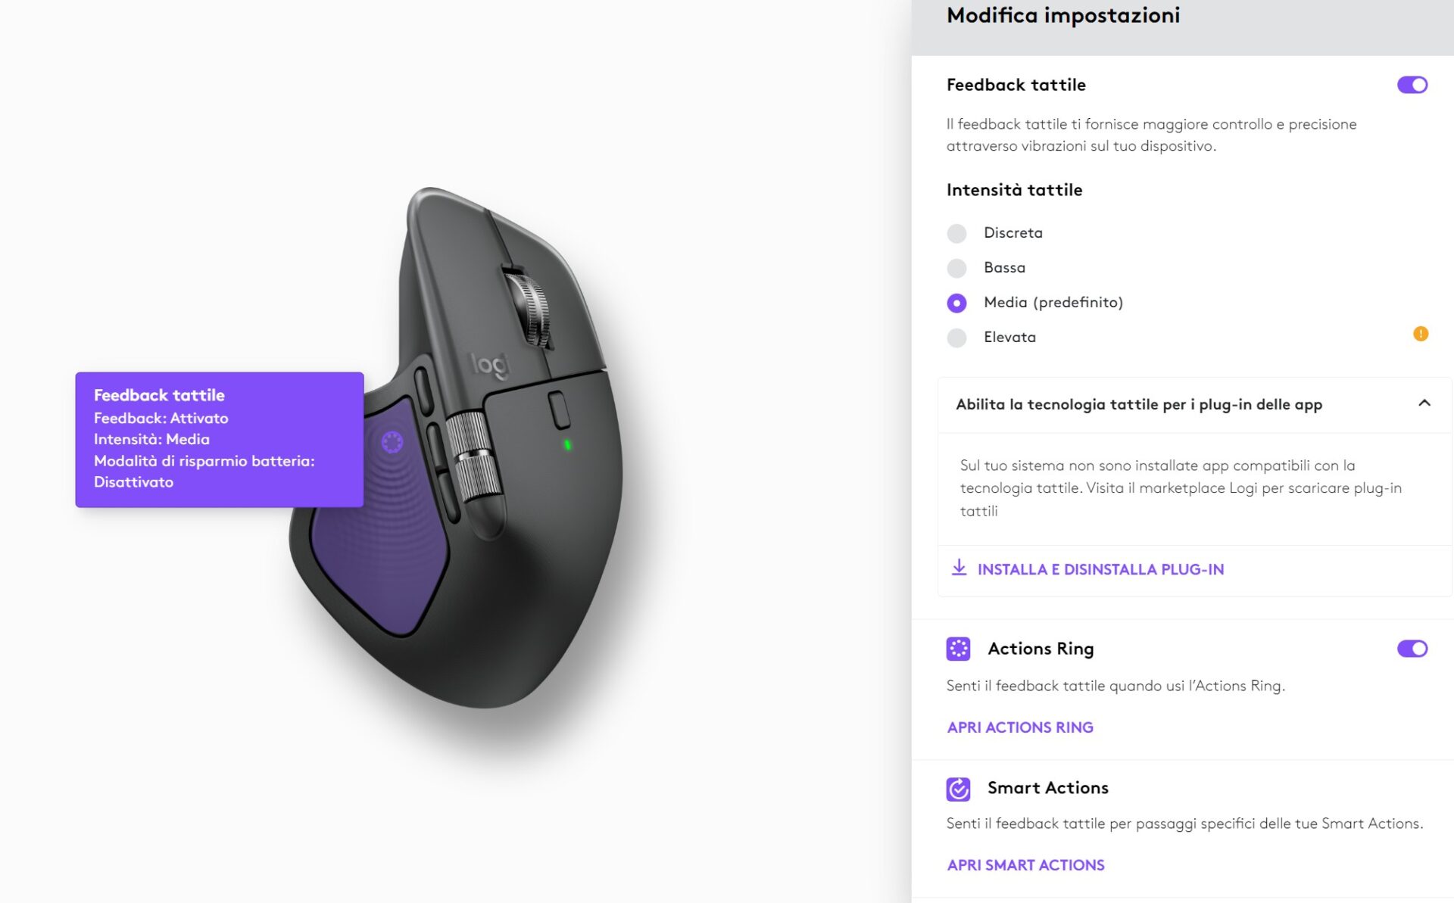1454x903 pixels.
Task: Click the mode shift button below scroll wheel
Action: [559, 409]
